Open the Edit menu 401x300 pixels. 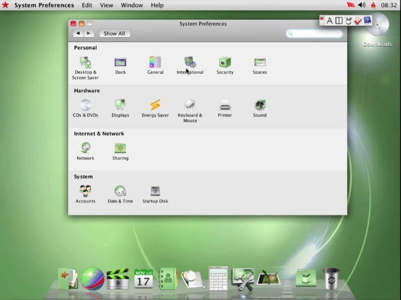87,5
